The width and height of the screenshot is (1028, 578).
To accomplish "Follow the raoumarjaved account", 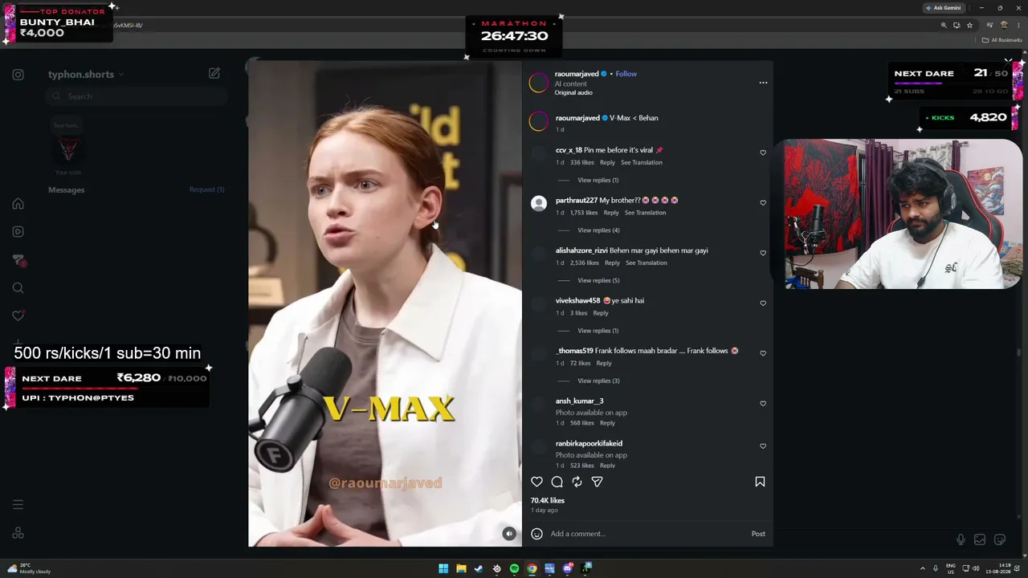I will tap(626, 74).
